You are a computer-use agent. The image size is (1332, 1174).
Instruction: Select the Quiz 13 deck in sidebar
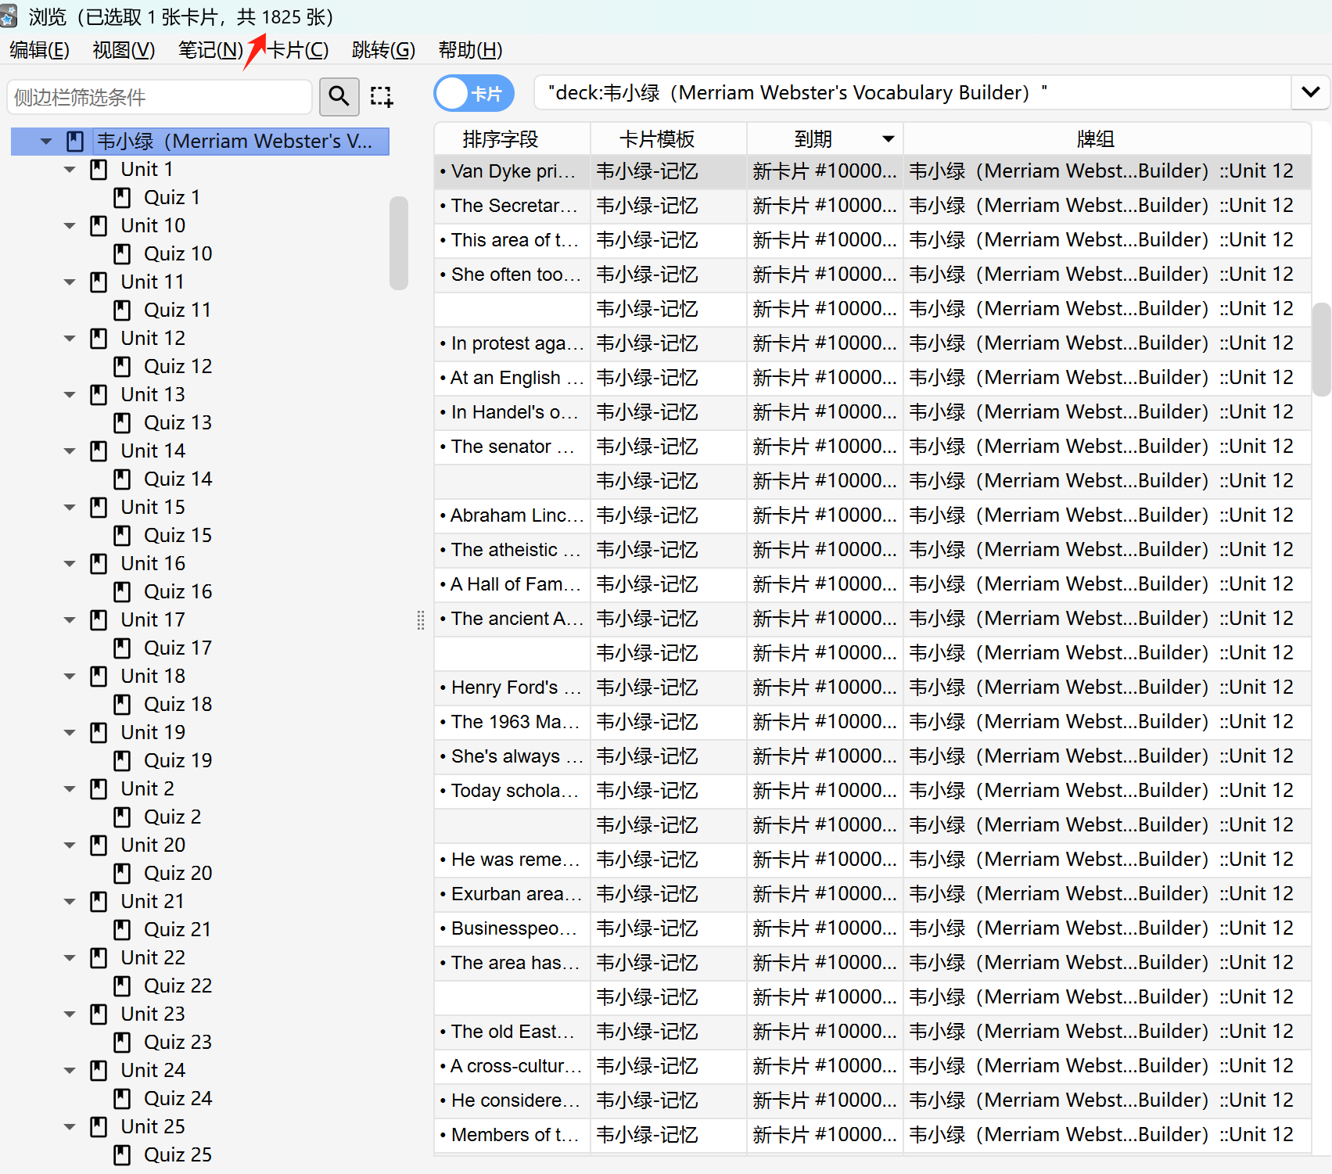(178, 423)
